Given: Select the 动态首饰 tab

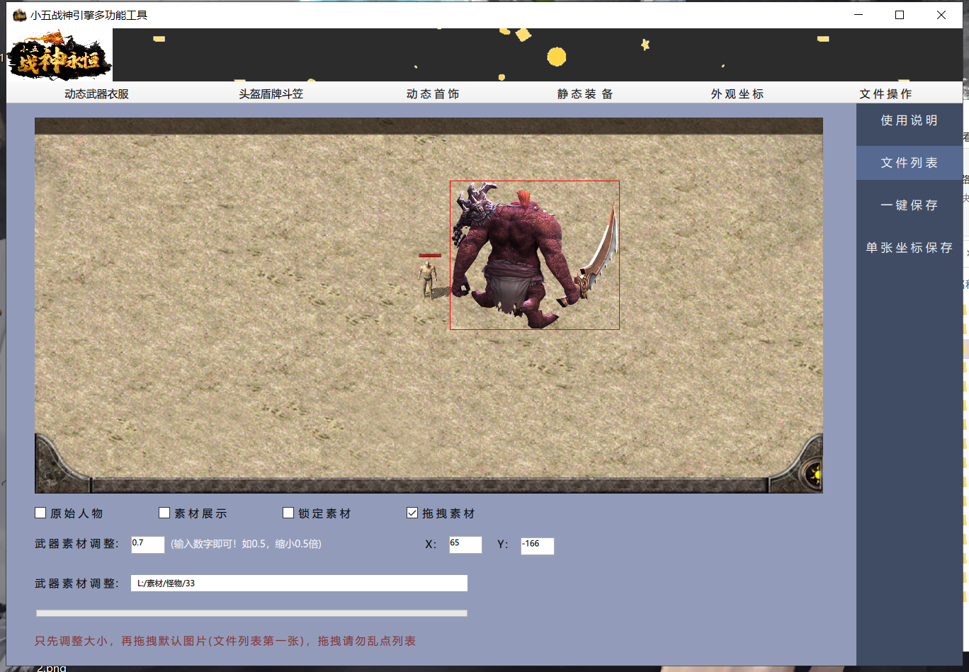Looking at the screenshot, I should click(433, 93).
